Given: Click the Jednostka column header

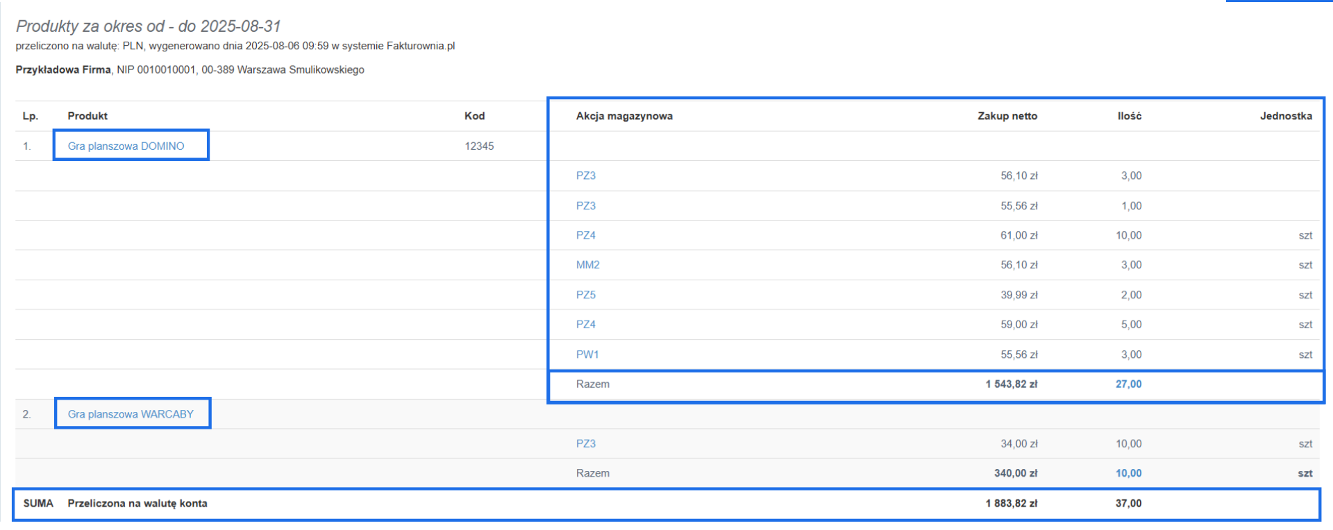Looking at the screenshot, I should coord(1286,116).
